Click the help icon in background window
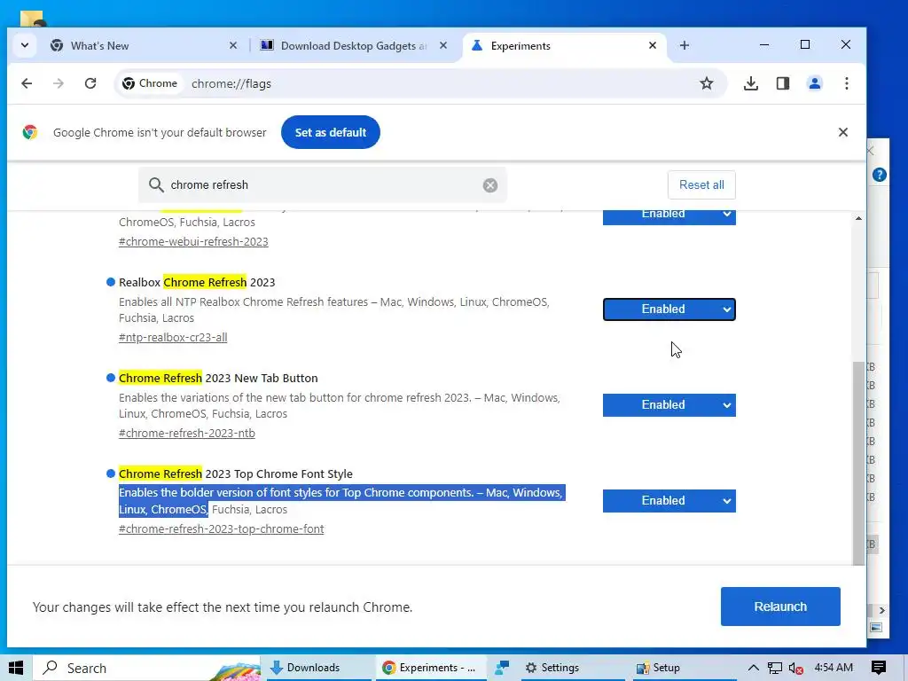The image size is (908, 681). click(879, 175)
